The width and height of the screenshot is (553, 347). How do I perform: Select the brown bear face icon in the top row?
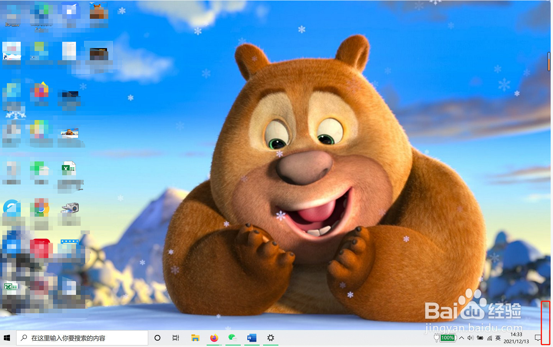[99, 11]
